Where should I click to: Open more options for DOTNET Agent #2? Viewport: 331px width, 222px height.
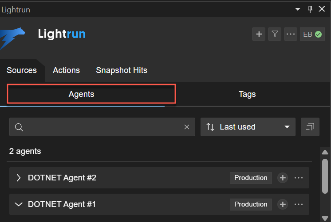(299, 178)
